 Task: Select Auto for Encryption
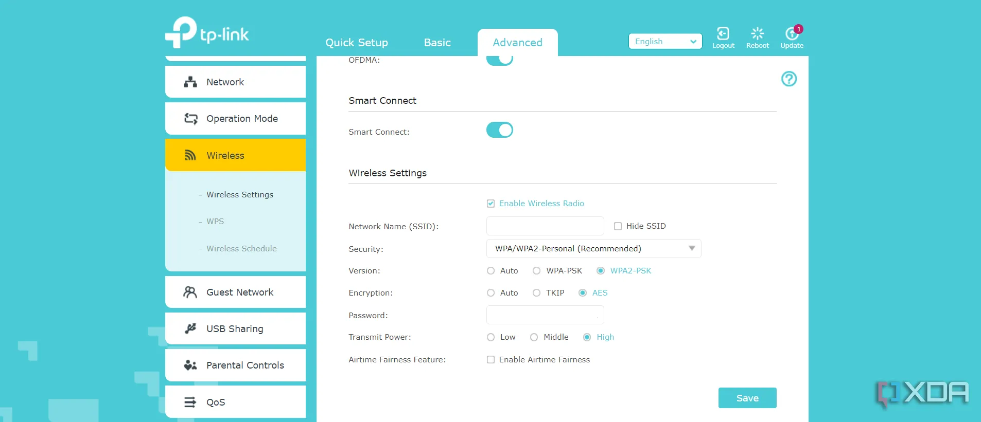click(x=491, y=293)
